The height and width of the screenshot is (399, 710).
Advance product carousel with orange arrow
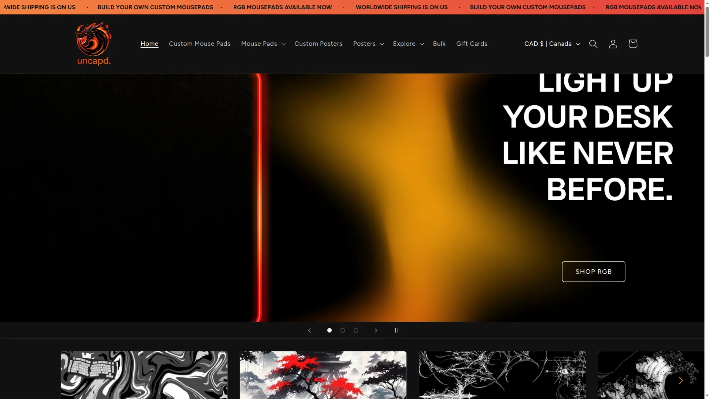click(x=680, y=381)
